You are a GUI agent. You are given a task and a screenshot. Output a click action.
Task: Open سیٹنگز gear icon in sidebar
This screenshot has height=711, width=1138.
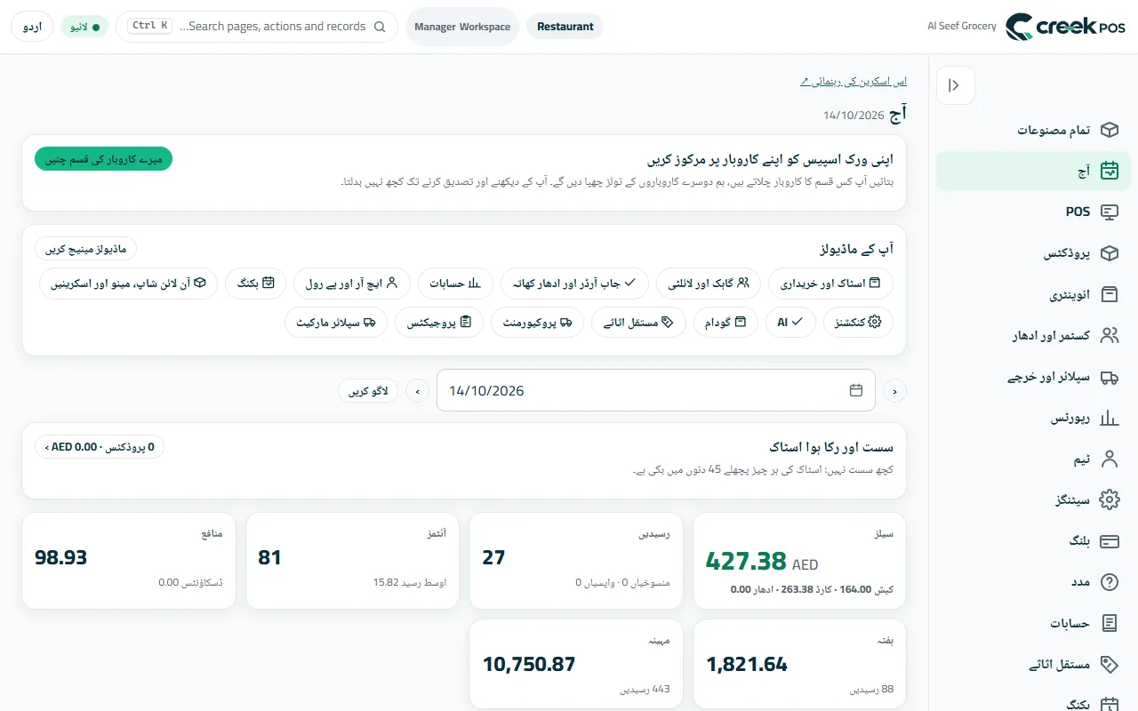(1109, 499)
